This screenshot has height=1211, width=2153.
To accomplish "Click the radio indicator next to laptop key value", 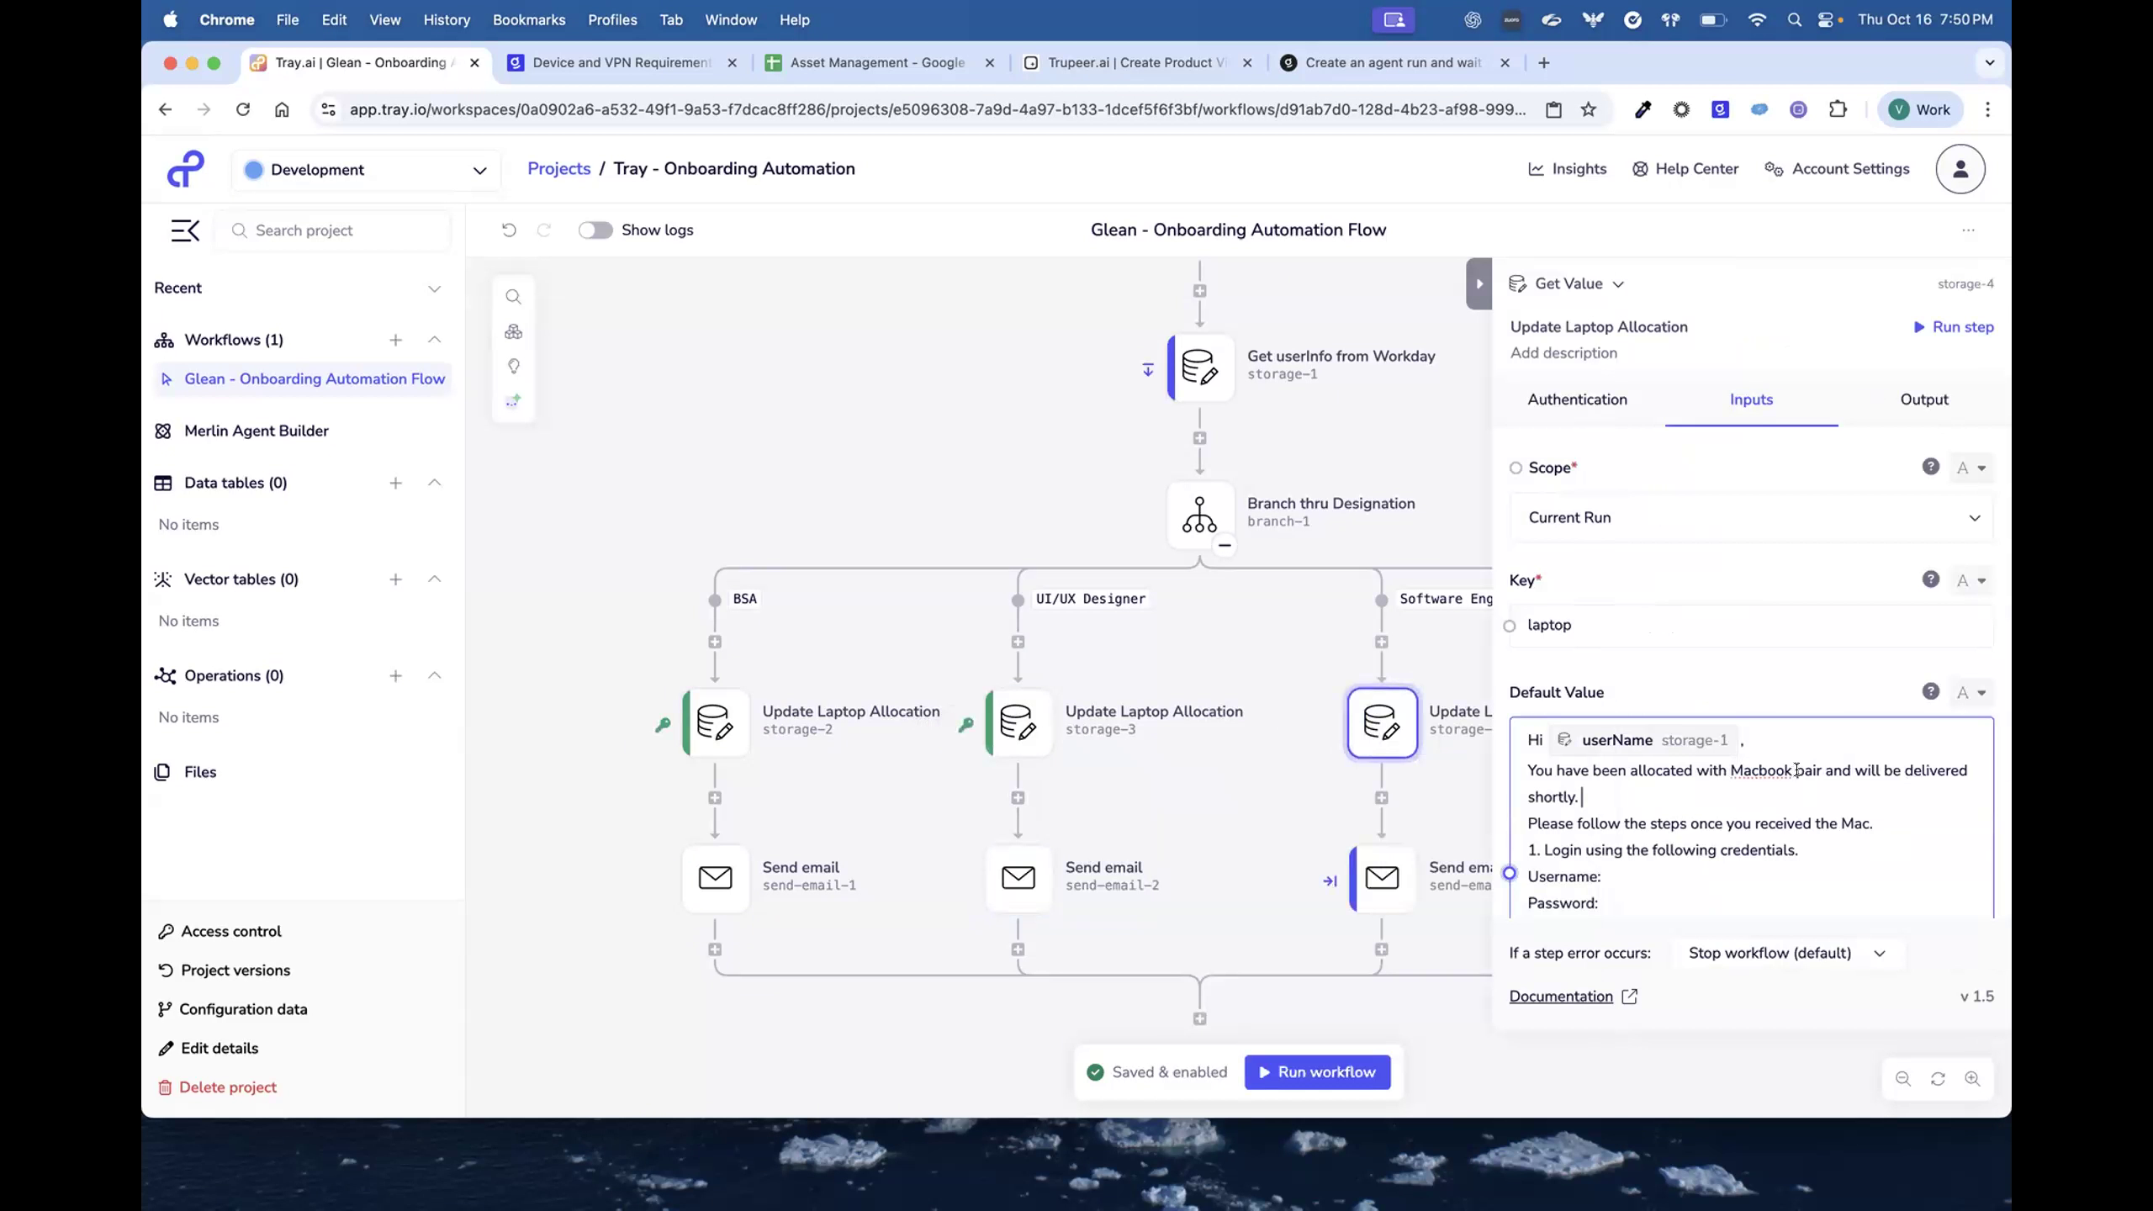I will click(1510, 626).
